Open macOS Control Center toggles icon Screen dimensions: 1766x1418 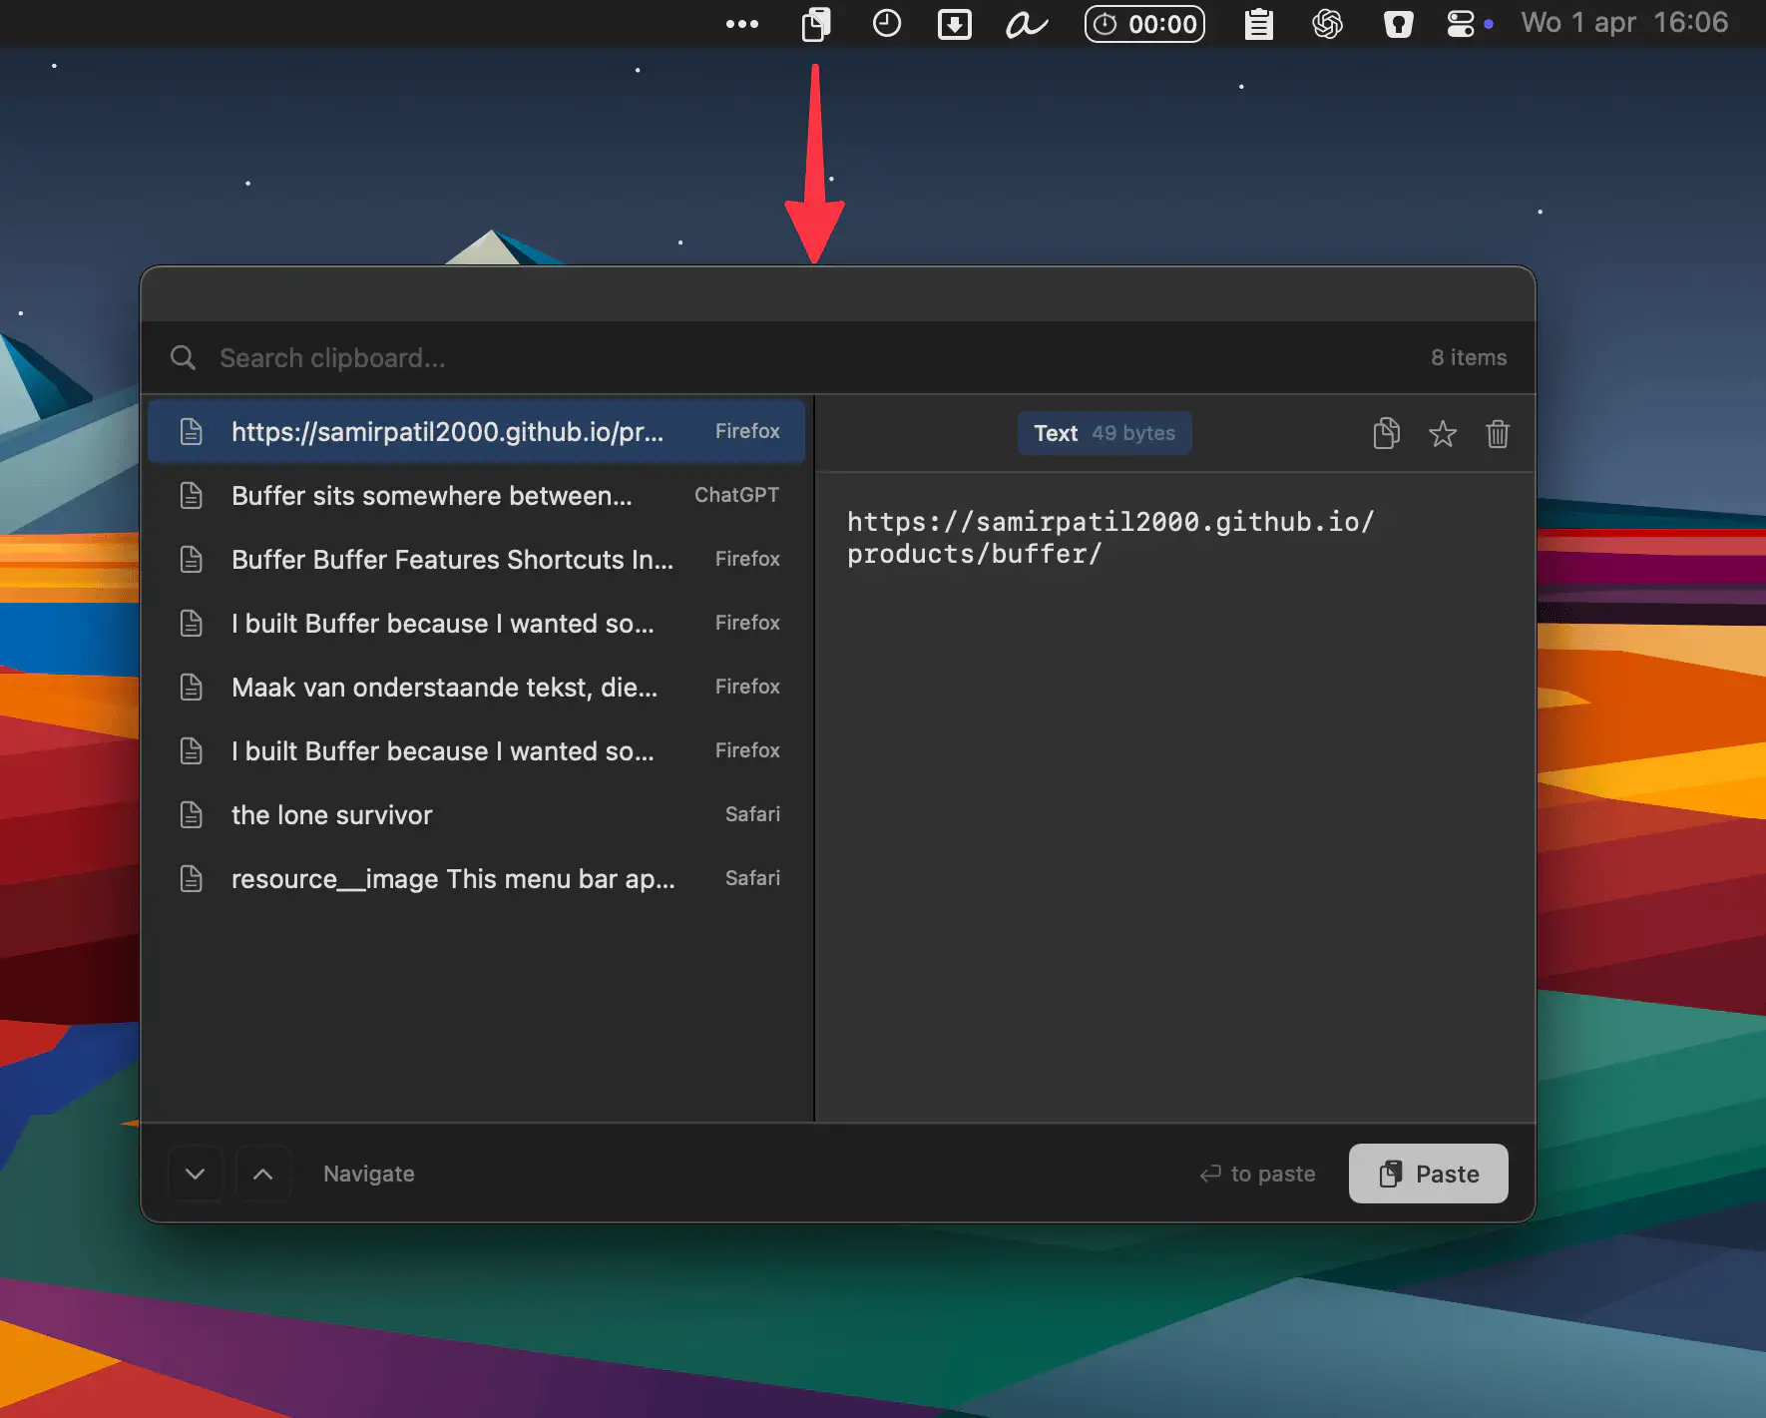(x=1460, y=24)
